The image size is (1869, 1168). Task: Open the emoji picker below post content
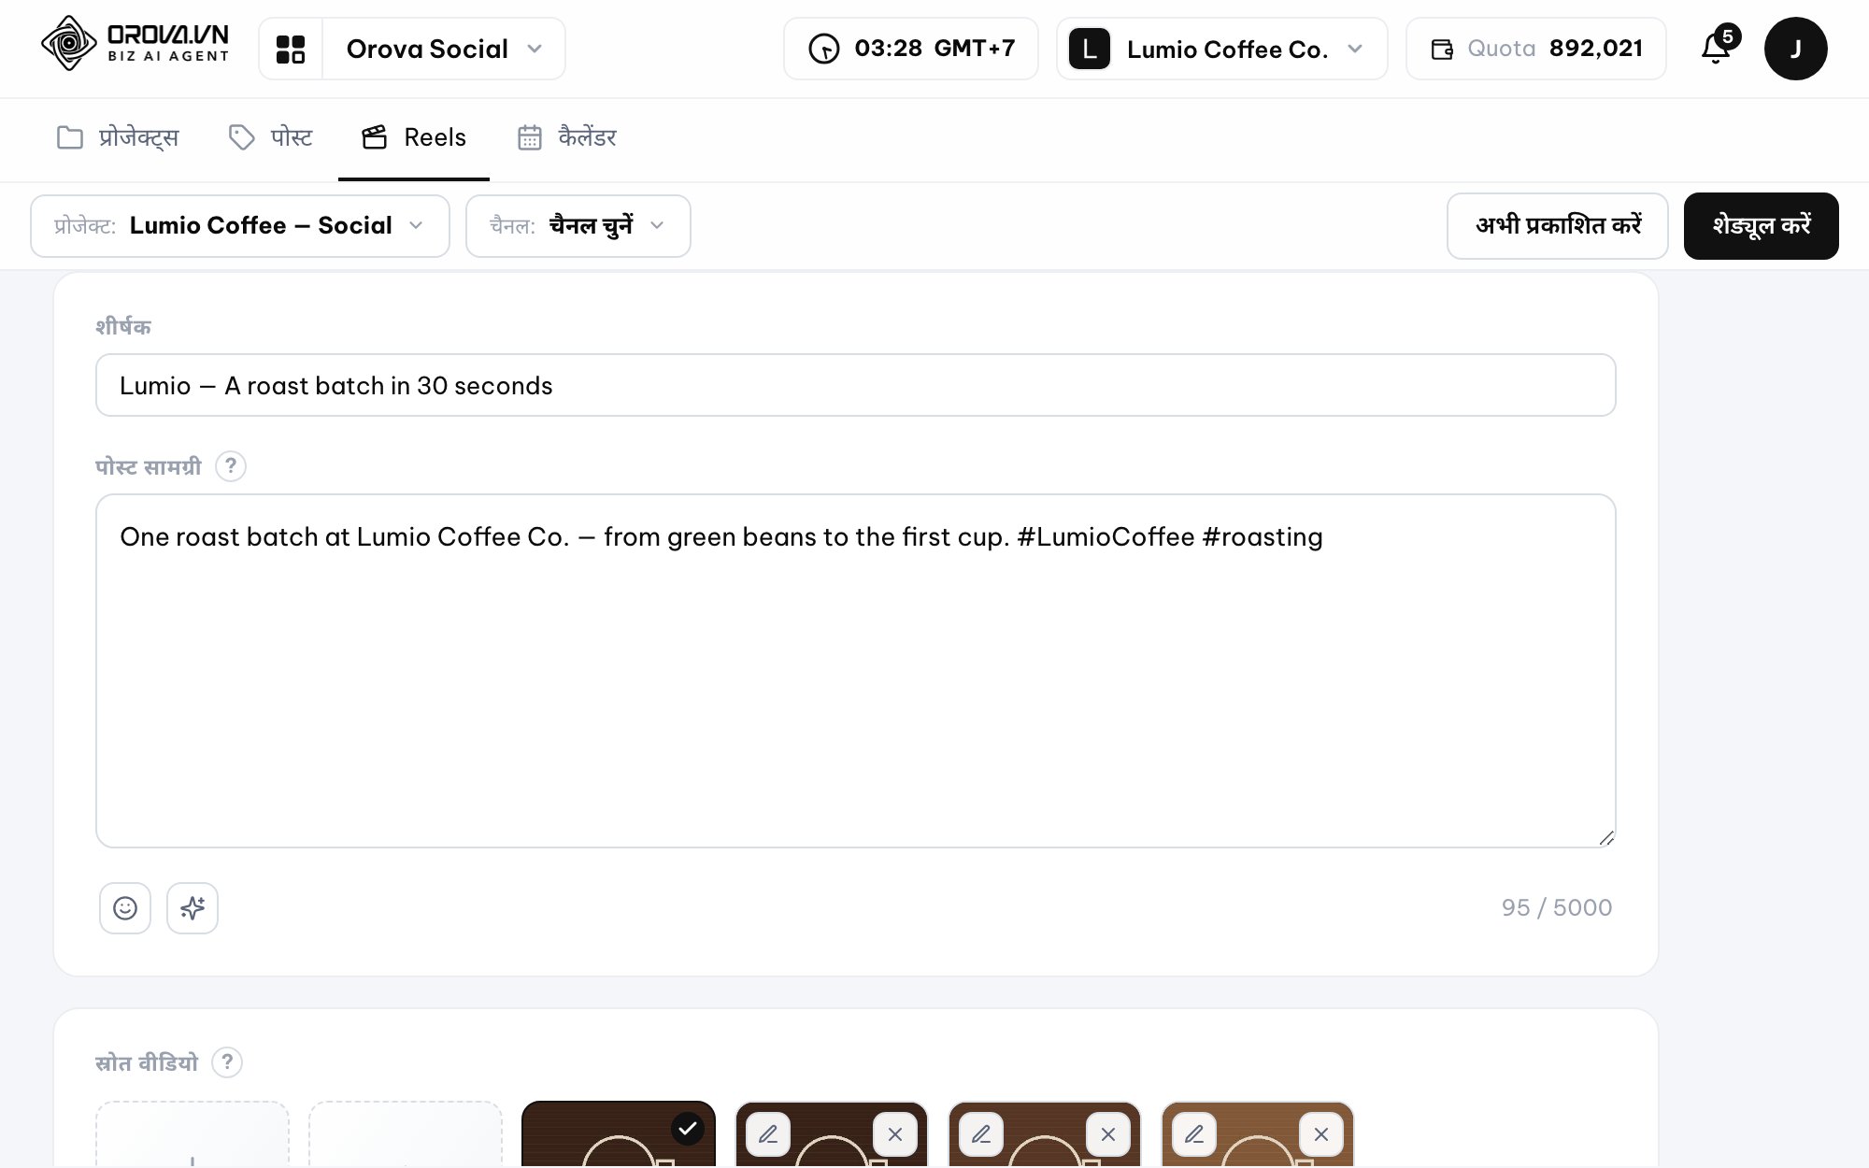coord(125,907)
